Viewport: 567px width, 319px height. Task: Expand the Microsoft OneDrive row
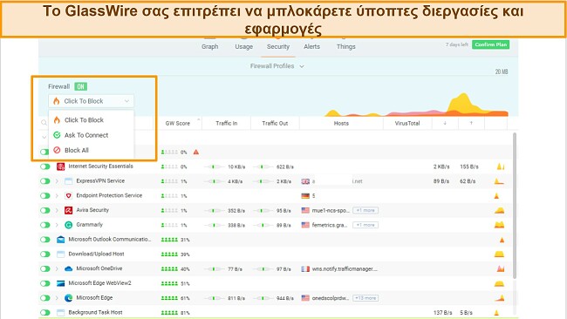(57, 268)
